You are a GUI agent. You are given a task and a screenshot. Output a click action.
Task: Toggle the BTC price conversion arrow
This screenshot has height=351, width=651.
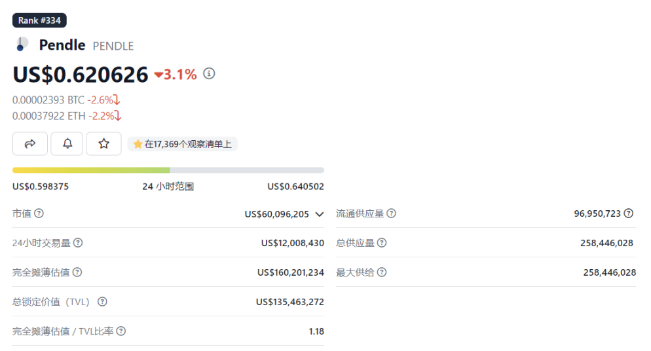coord(117,100)
